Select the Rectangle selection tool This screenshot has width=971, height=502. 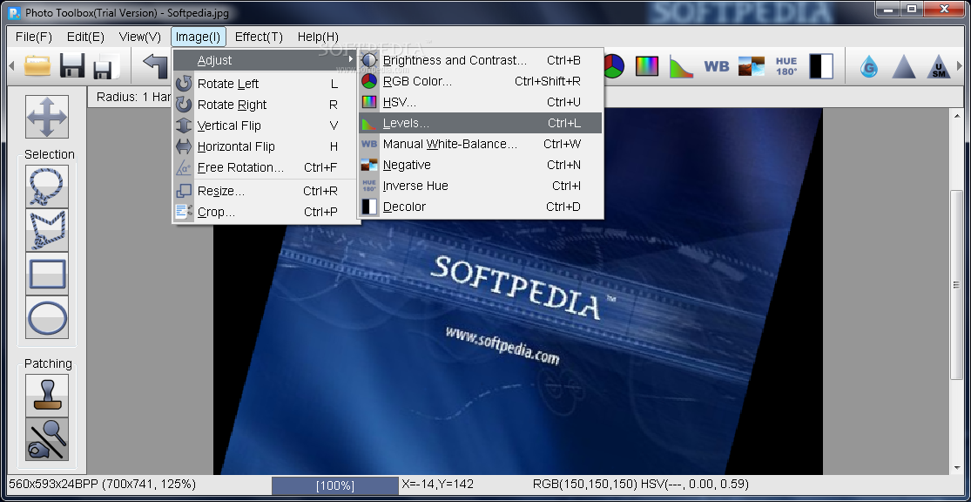[x=47, y=274]
